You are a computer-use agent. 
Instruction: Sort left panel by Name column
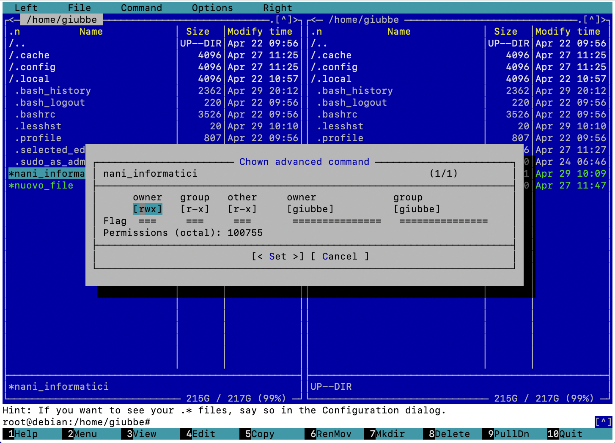pos(91,31)
